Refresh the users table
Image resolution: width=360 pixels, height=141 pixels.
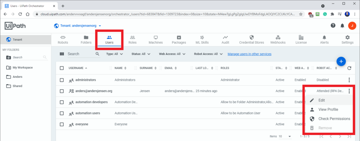tap(349, 68)
